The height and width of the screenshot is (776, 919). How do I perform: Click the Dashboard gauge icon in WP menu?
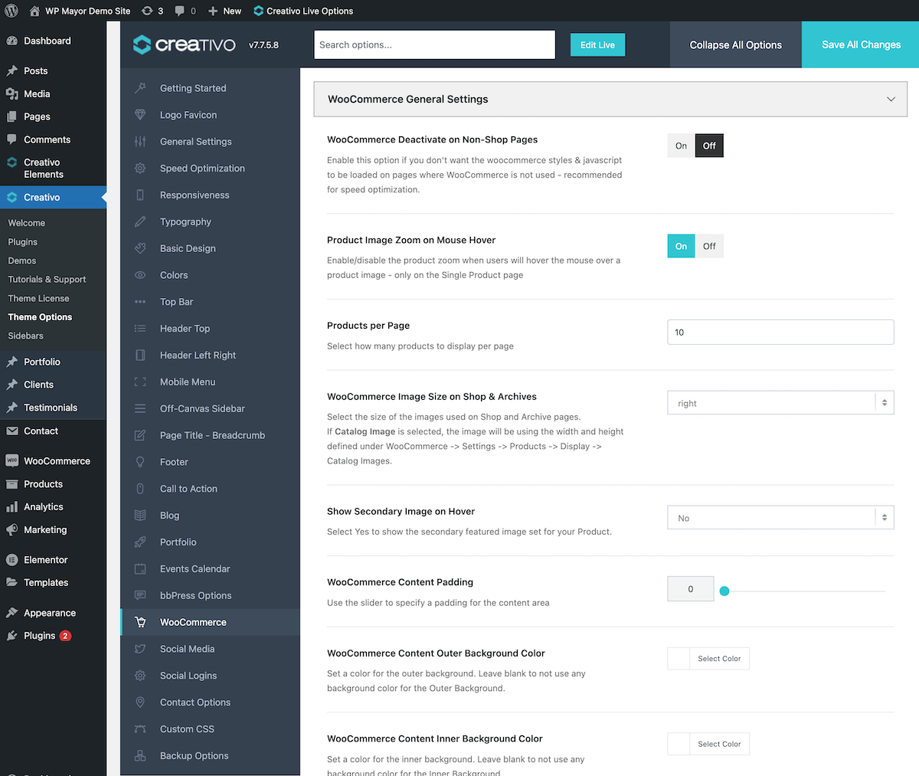[11, 41]
